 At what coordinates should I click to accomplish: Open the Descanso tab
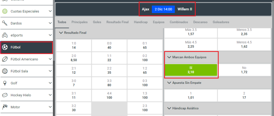(x=200, y=22)
